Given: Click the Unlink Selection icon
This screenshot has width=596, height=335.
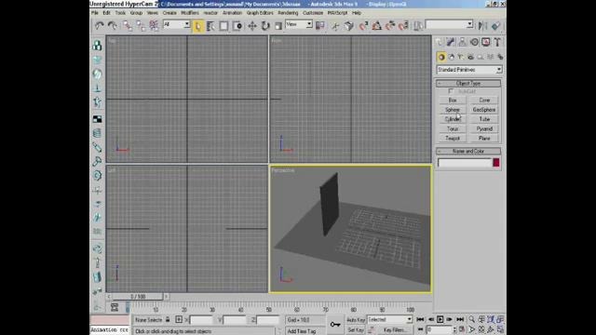Looking at the screenshot, I should [x=141, y=25].
